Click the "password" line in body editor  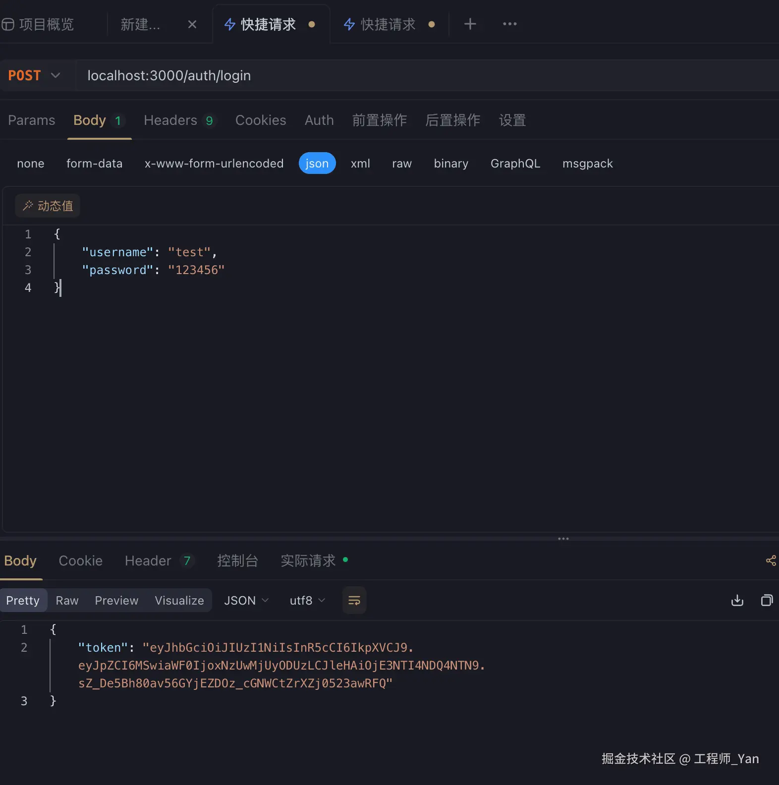(x=153, y=270)
